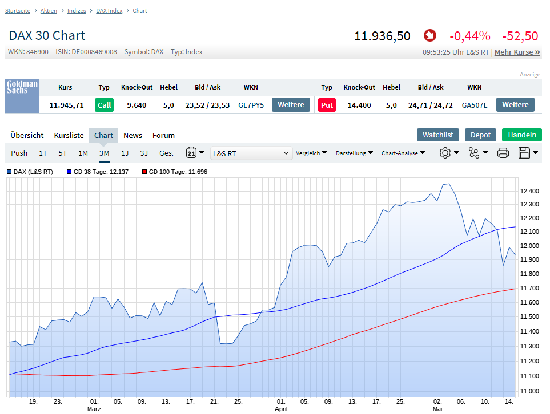The width and height of the screenshot is (550, 414).
Task: Expand the Chart-Analyse dropdown
Action: (x=403, y=153)
